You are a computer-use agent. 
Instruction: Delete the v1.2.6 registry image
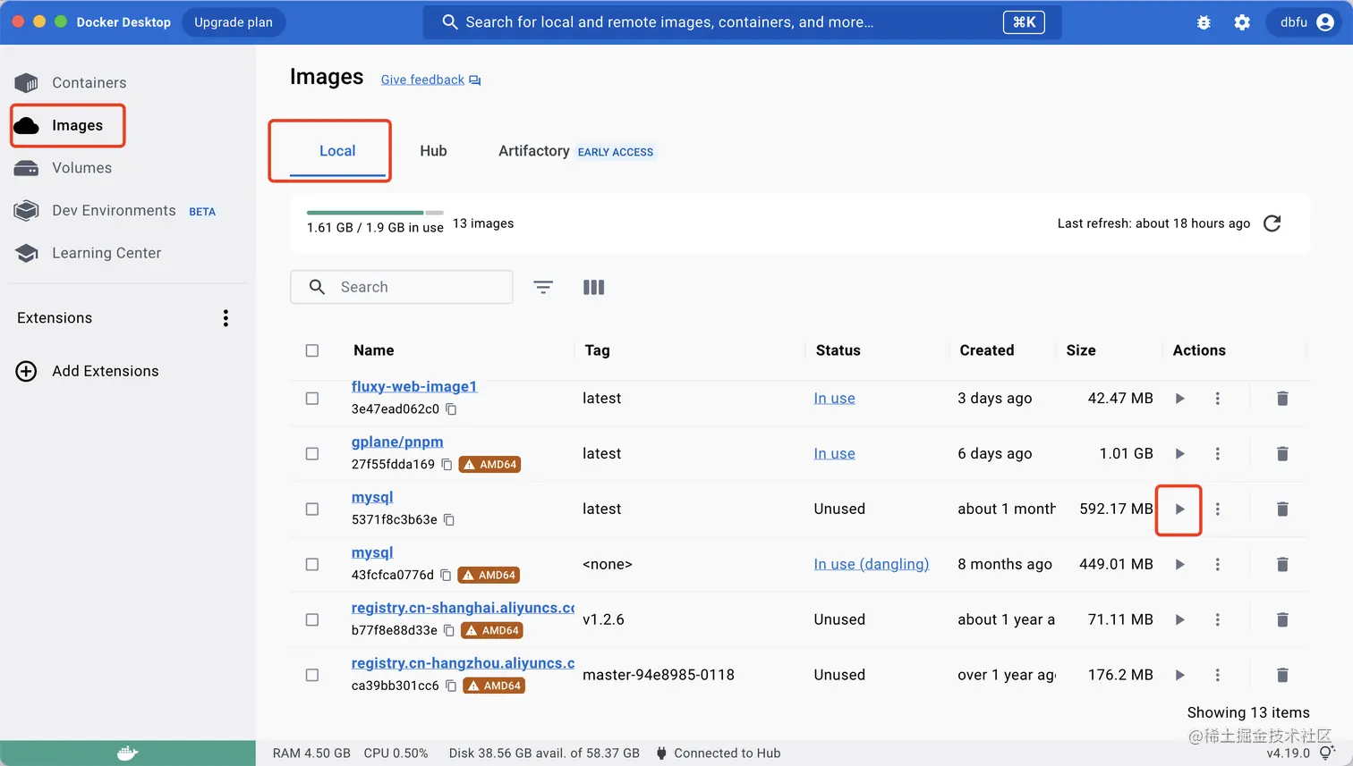pyautogui.click(x=1282, y=620)
